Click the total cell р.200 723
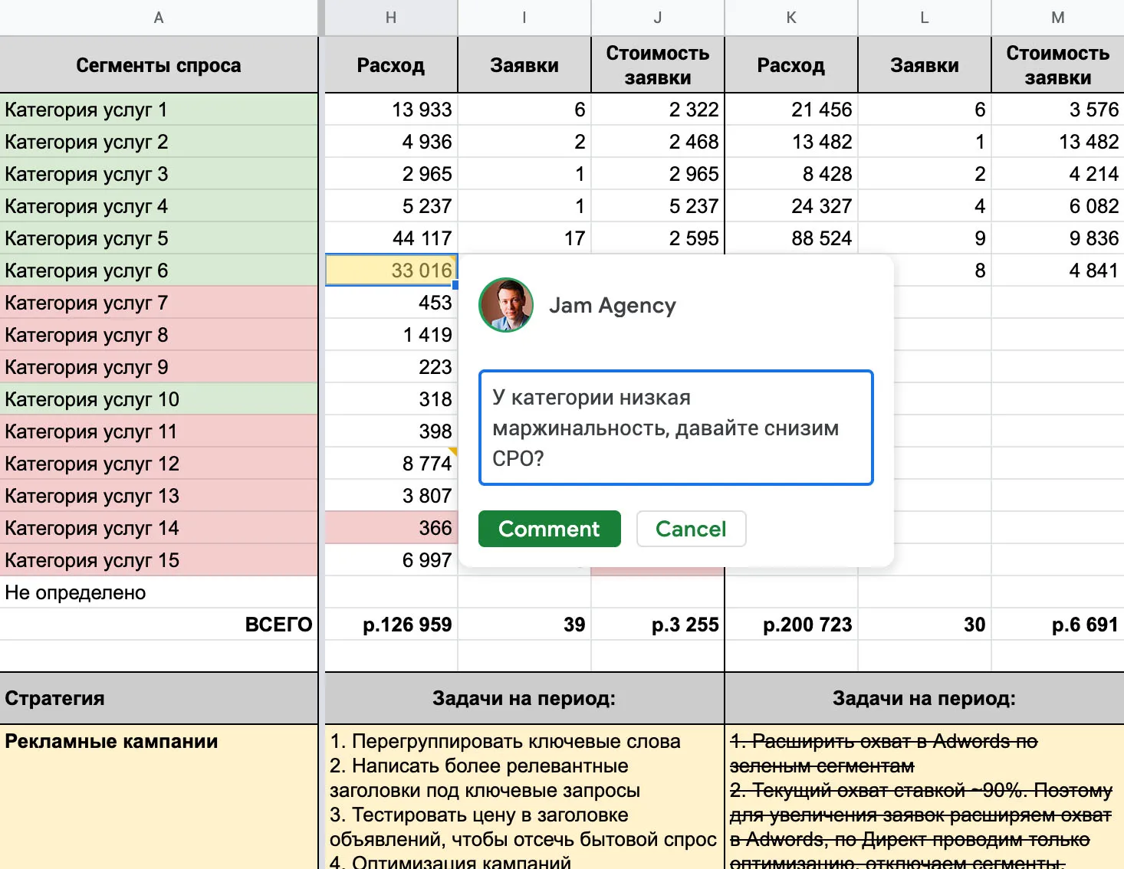The width and height of the screenshot is (1124, 869). point(791,625)
